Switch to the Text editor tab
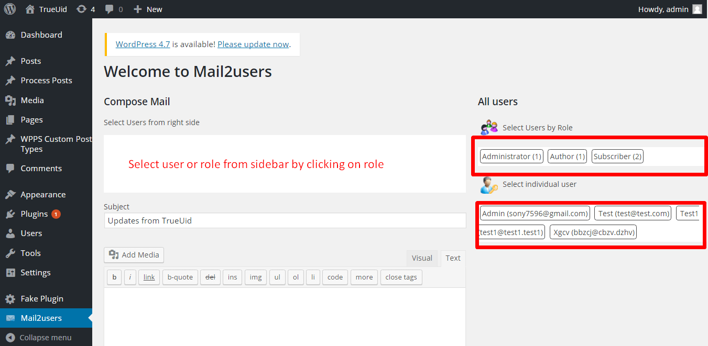Image resolution: width=708 pixels, height=346 pixels. click(x=453, y=258)
